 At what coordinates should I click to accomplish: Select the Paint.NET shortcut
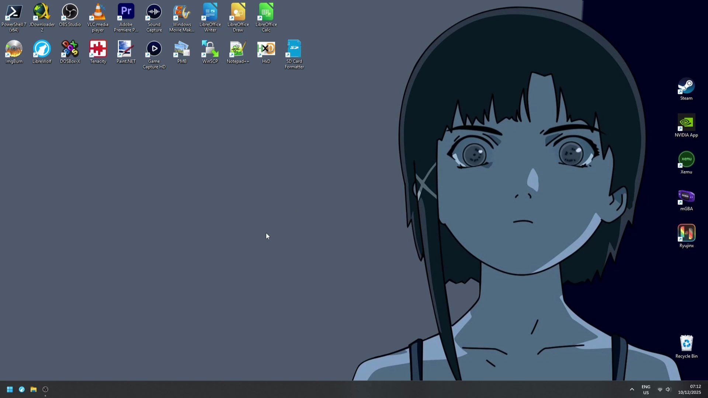point(126,52)
